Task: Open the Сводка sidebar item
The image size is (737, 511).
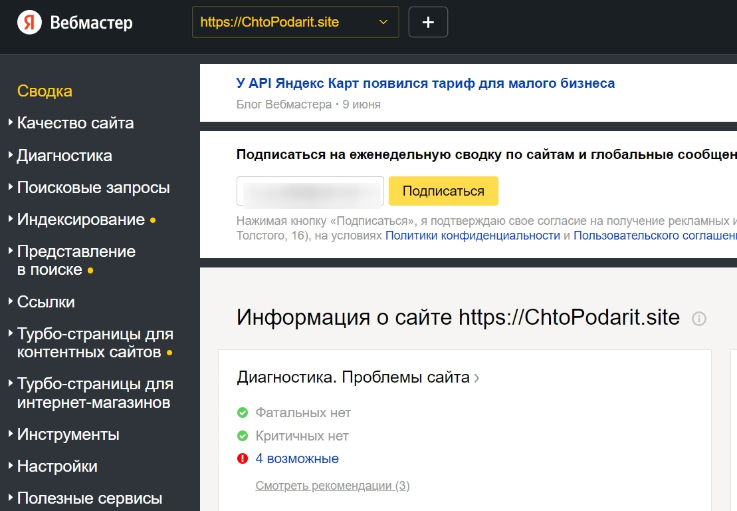Action: 45,91
